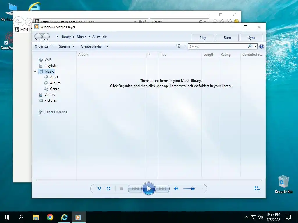Screen dimensions: 298x223
Task: Click Music in the breadcrumb
Action: pos(81,37)
